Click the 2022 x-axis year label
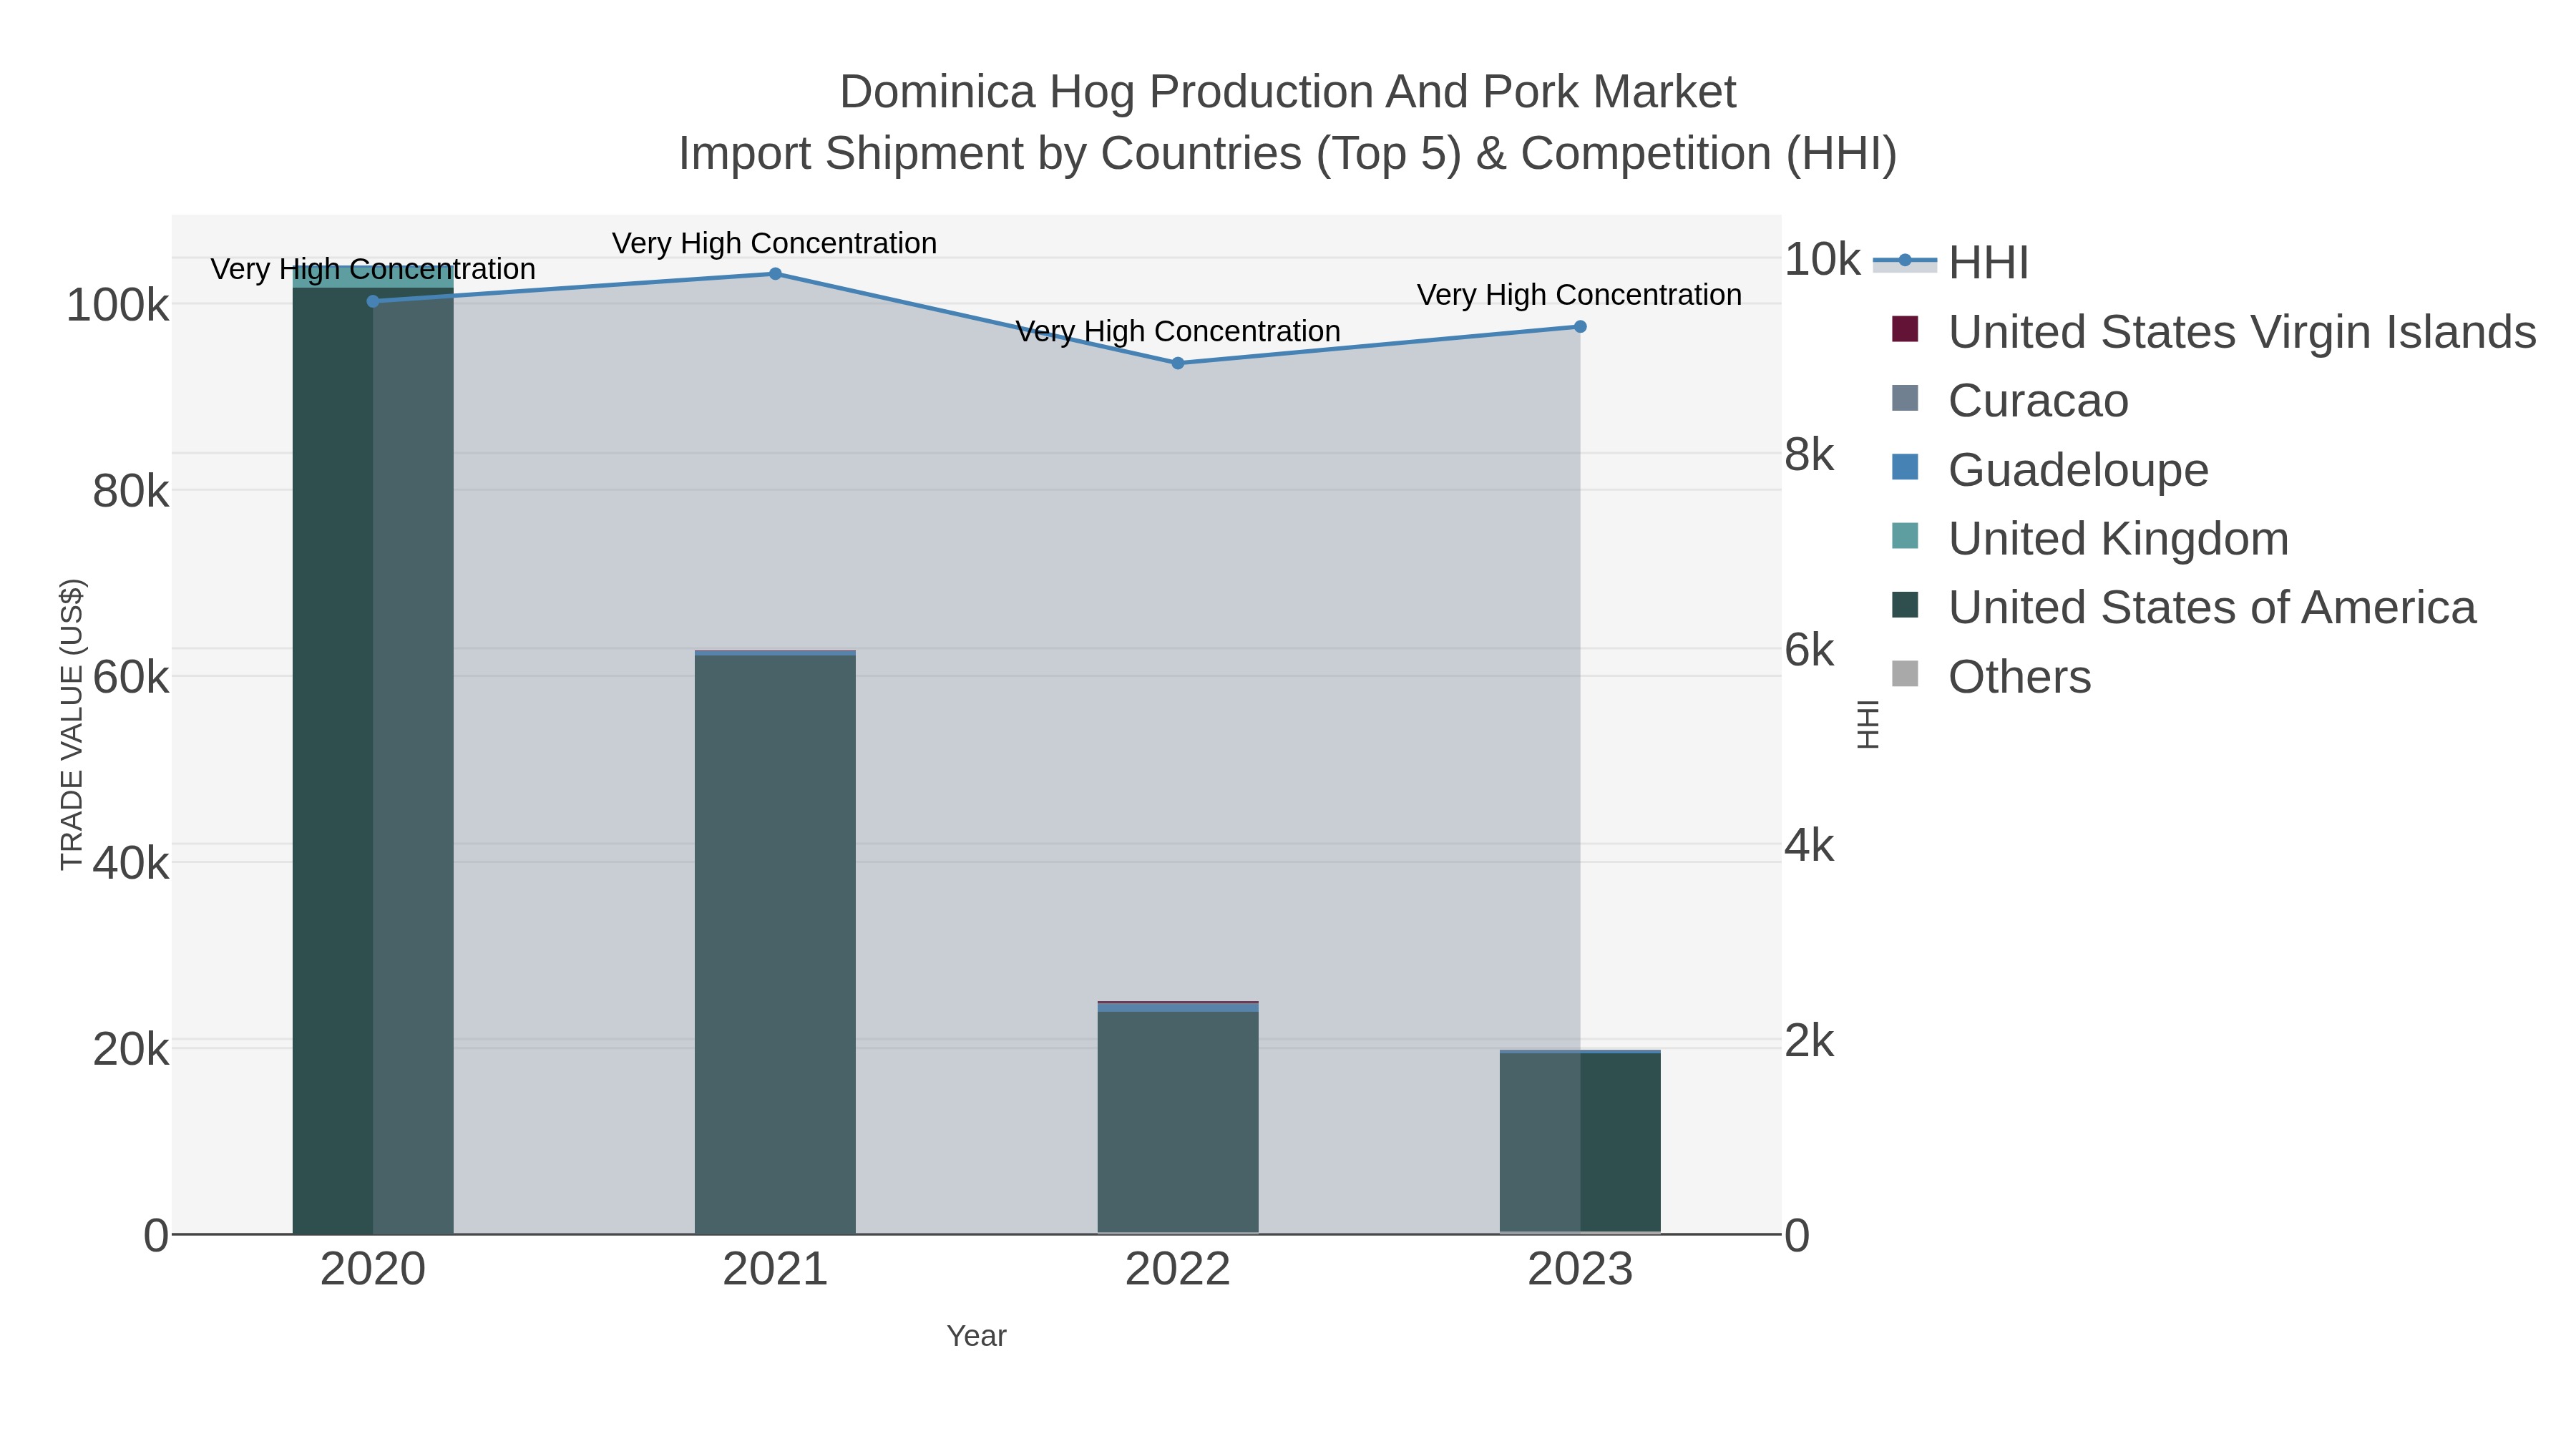Image resolution: width=2576 pixels, height=1449 pixels. (x=1178, y=1270)
